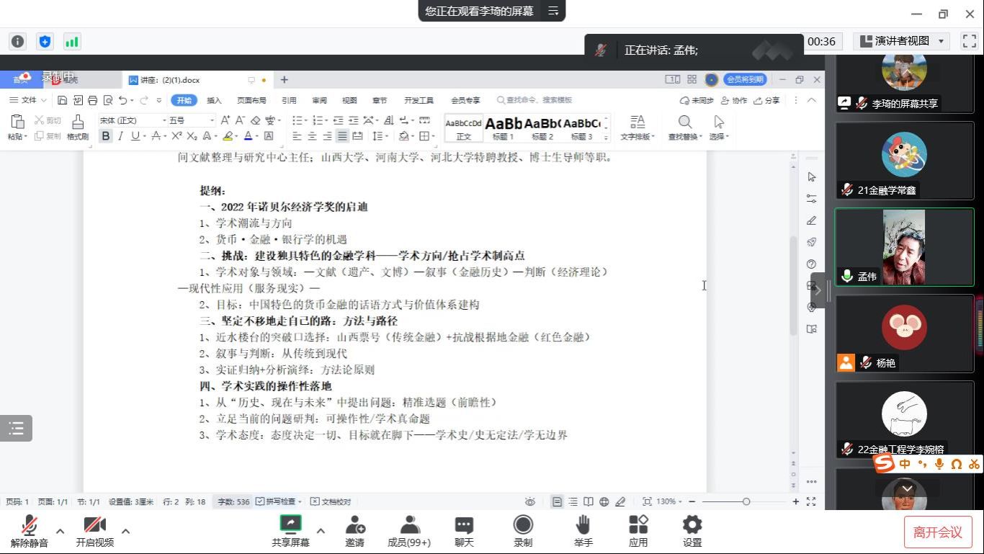Image resolution: width=984 pixels, height=554 pixels.
Task: Expand audio options arrow beside 解除静音
Action: coord(61,531)
